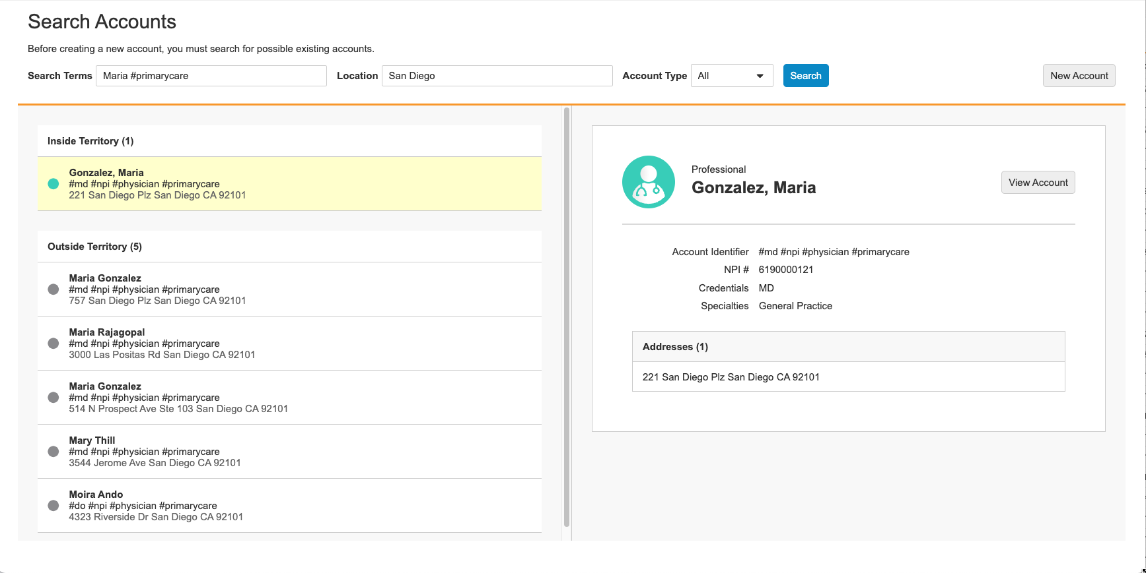The width and height of the screenshot is (1146, 573).
Task: Open the Account Type dropdown
Action: pos(731,76)
